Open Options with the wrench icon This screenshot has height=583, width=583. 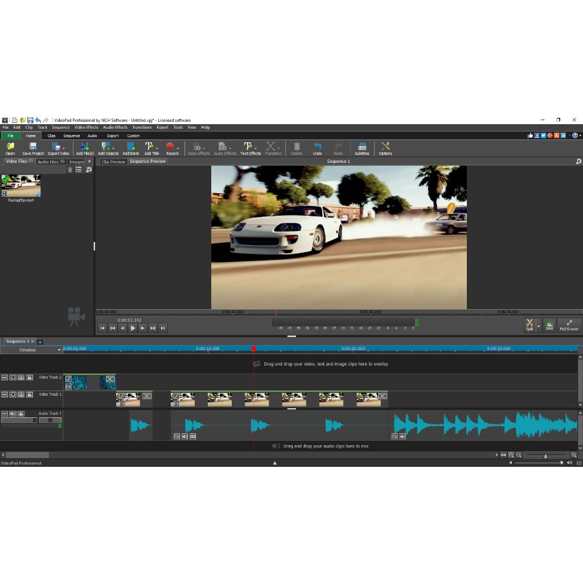tap(385, 147)
